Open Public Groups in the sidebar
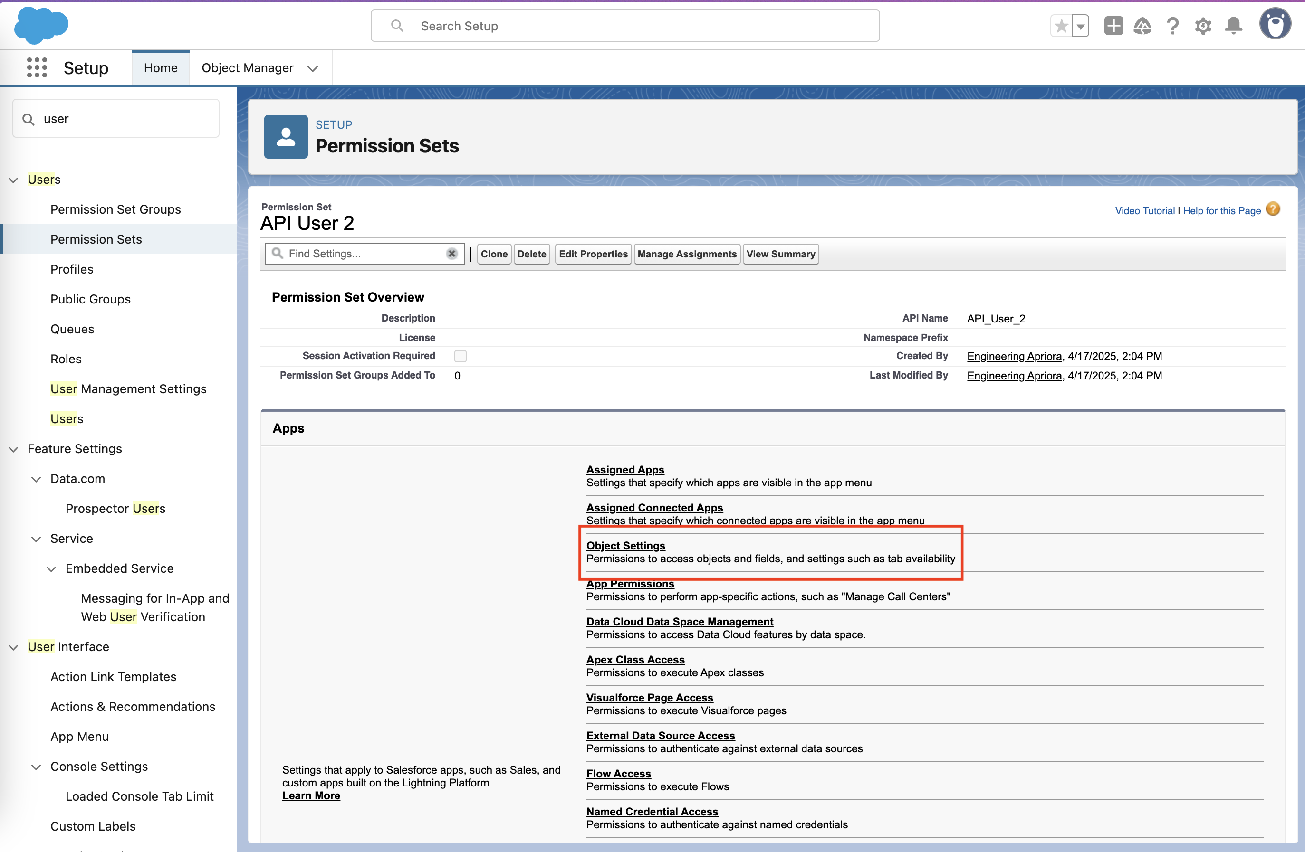Viewport: 1305px width, 852px height. click(90, 299)
